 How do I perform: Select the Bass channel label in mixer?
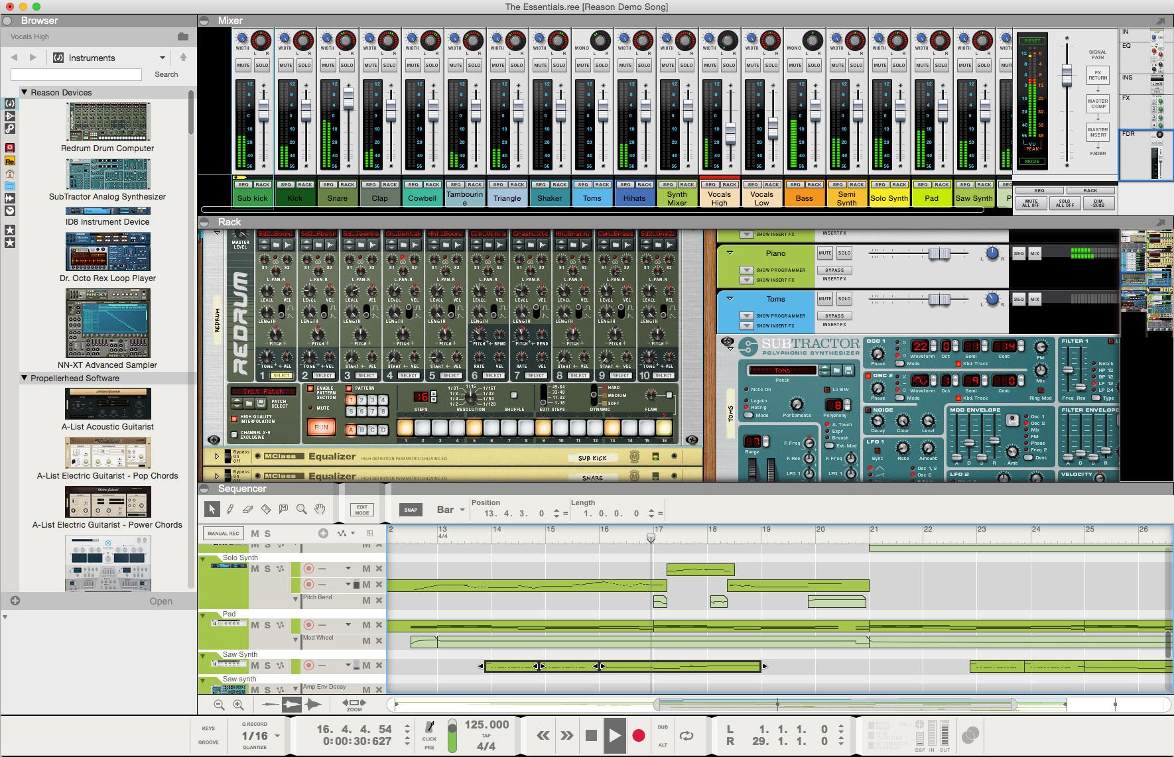804,198
